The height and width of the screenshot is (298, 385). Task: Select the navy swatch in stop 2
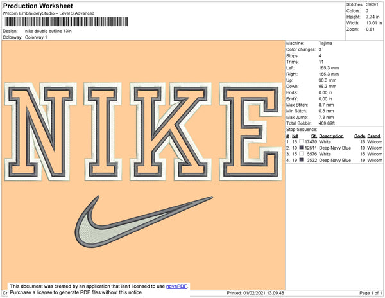coord(302,148)
